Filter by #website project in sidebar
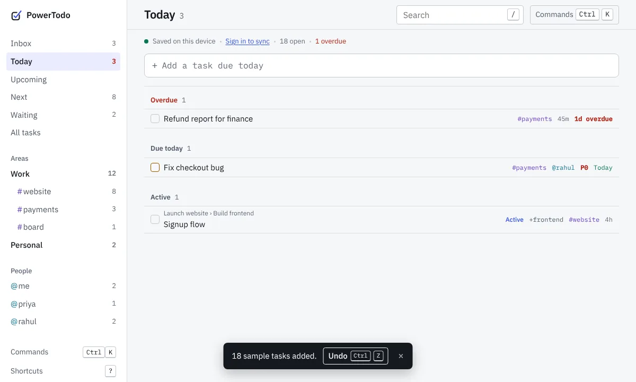 point(63,192)
